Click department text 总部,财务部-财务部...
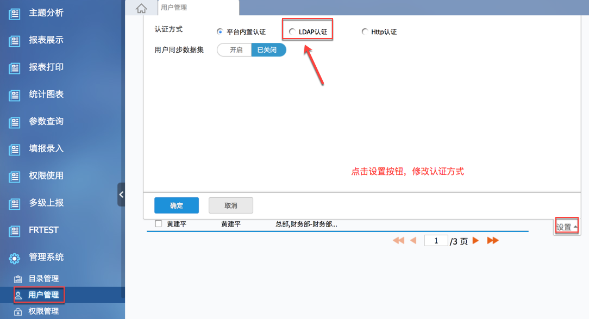 point(306,224)
